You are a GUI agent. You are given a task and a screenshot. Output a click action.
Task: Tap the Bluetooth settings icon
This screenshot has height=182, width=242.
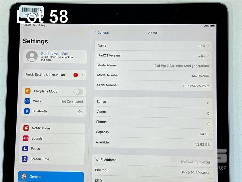click(27, 111)
